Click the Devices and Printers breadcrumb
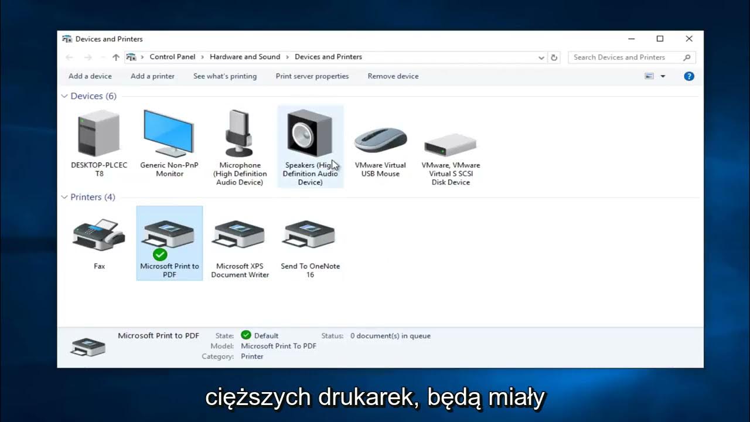The height and width of the screenshot is (422, 750). (x=328, y=57)
